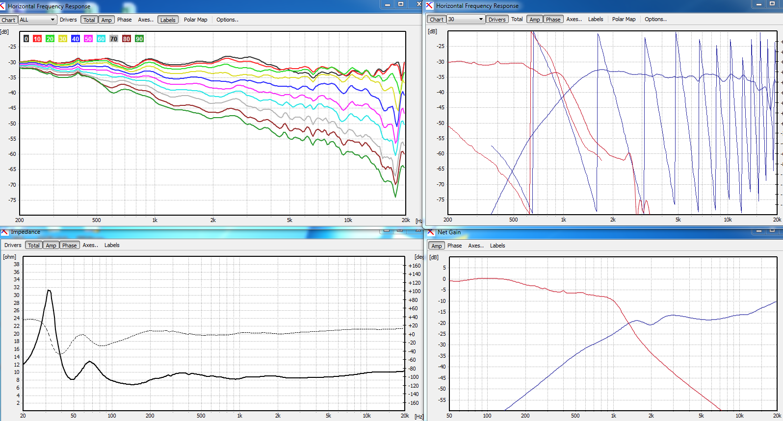Toggle Total in the top-left window toolbar
783x421 pixels.
(x=89, y=20)
